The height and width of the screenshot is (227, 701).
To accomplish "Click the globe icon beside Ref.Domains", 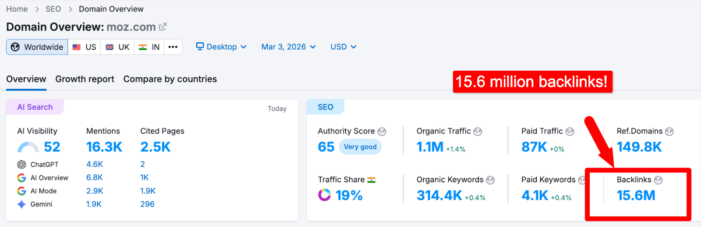I will pos(669,131).
